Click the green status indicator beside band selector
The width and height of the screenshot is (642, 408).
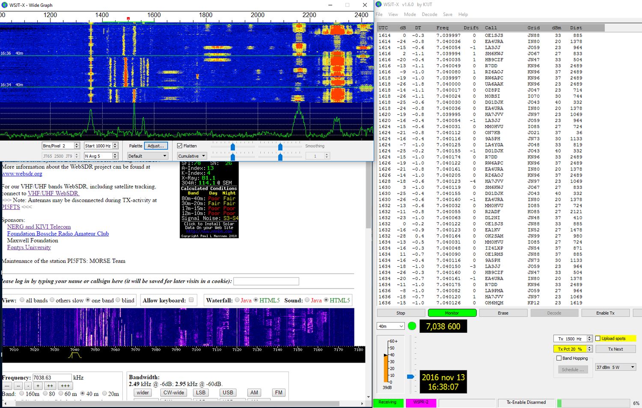click(x=412, y=326)
